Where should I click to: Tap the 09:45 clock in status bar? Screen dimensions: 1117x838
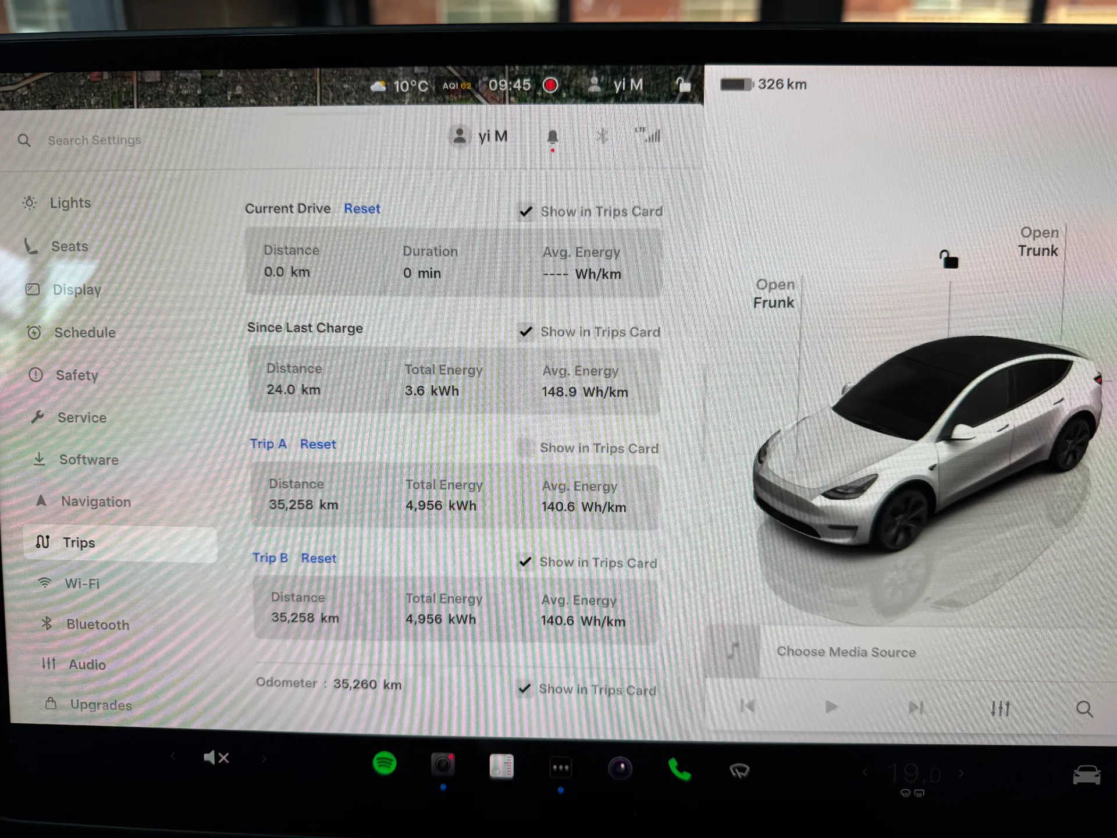pyautogui.click(x=509, y=86)
